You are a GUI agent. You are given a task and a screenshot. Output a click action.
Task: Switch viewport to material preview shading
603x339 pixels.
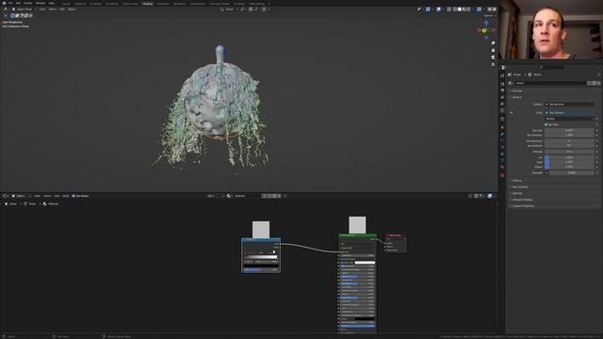pyautogui.click(x=464, y=9)
